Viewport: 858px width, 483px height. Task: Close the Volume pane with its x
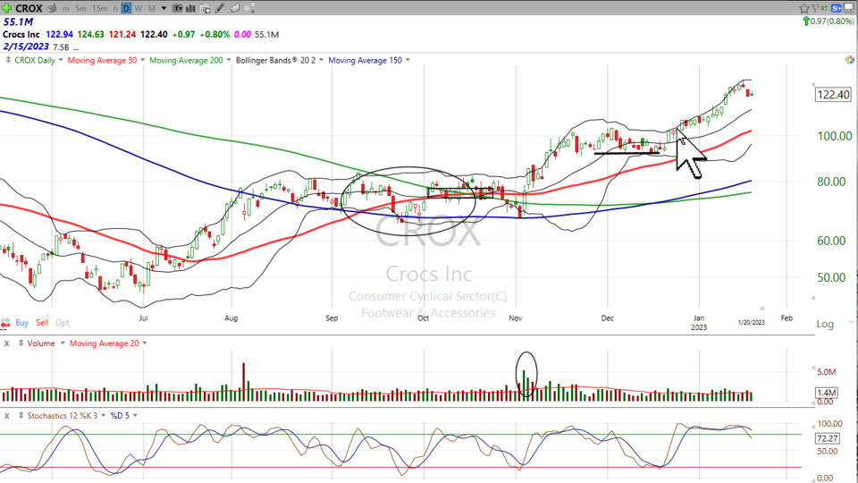click(x=6, y=343)
